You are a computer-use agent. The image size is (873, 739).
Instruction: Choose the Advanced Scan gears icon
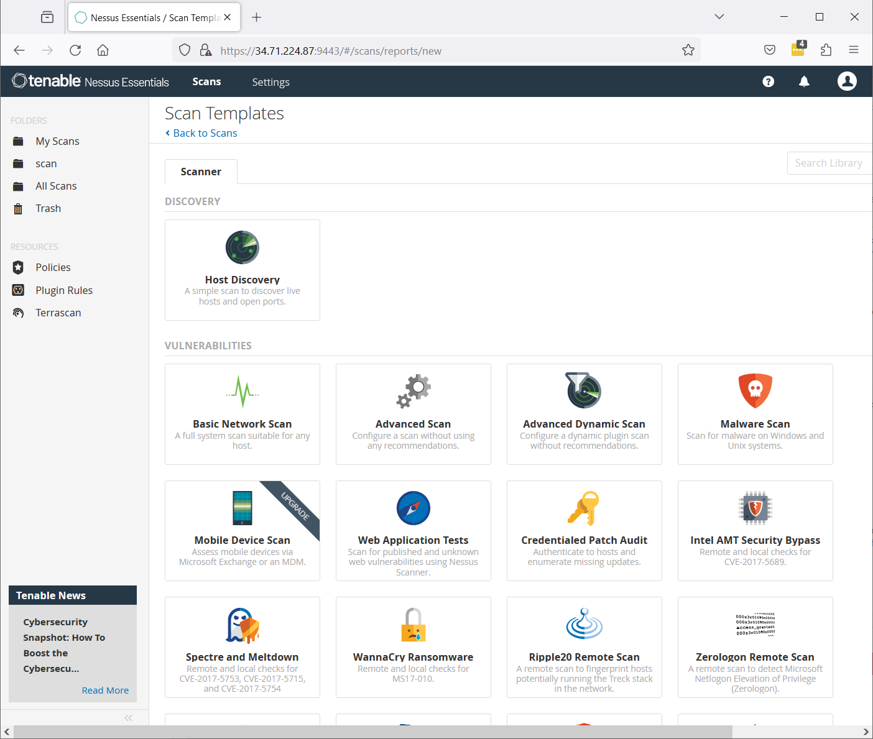coord(413,392)
